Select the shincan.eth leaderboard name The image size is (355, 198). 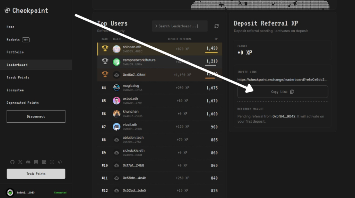pos(132,47)
